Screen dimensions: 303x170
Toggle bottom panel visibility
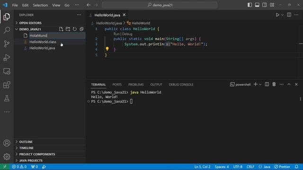pyautogui.click(x=257, y=5)
